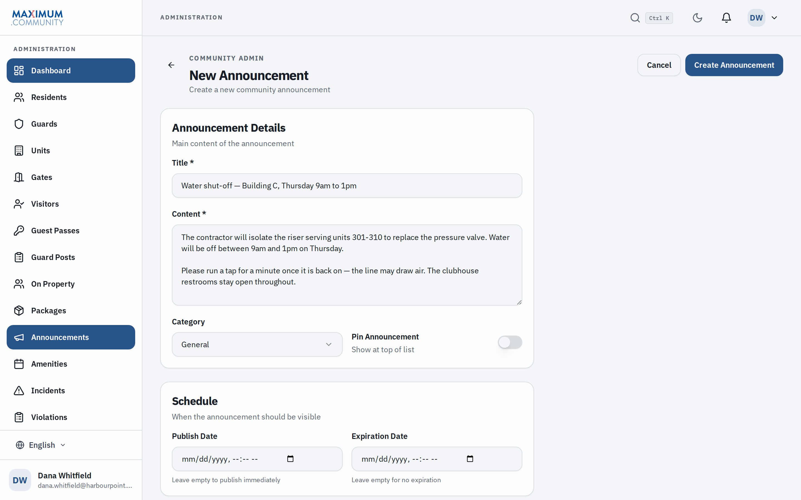
Task: Click into the Title input field
Action: 347,186
